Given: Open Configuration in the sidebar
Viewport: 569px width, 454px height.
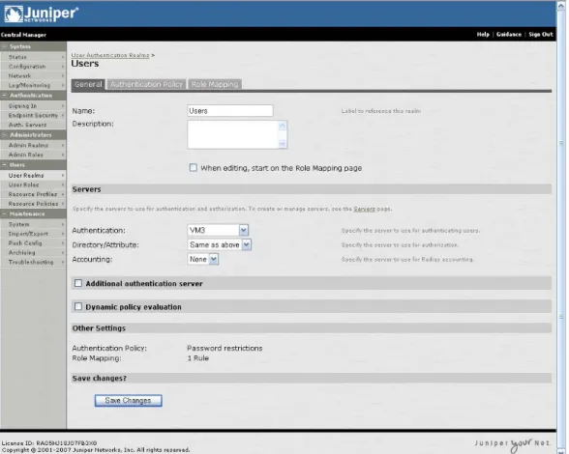Looking at the screenshot, I should [x=33, y=67].
